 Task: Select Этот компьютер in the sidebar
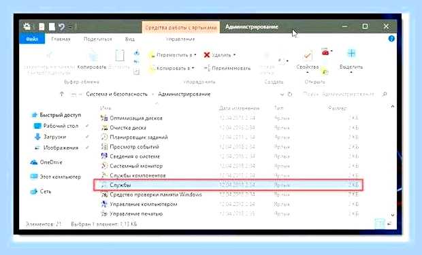pos(56,177)
